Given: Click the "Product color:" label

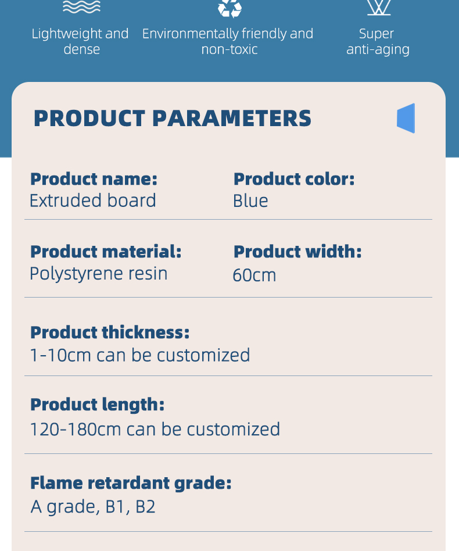Looking at the screenshot, I should 294,179.
